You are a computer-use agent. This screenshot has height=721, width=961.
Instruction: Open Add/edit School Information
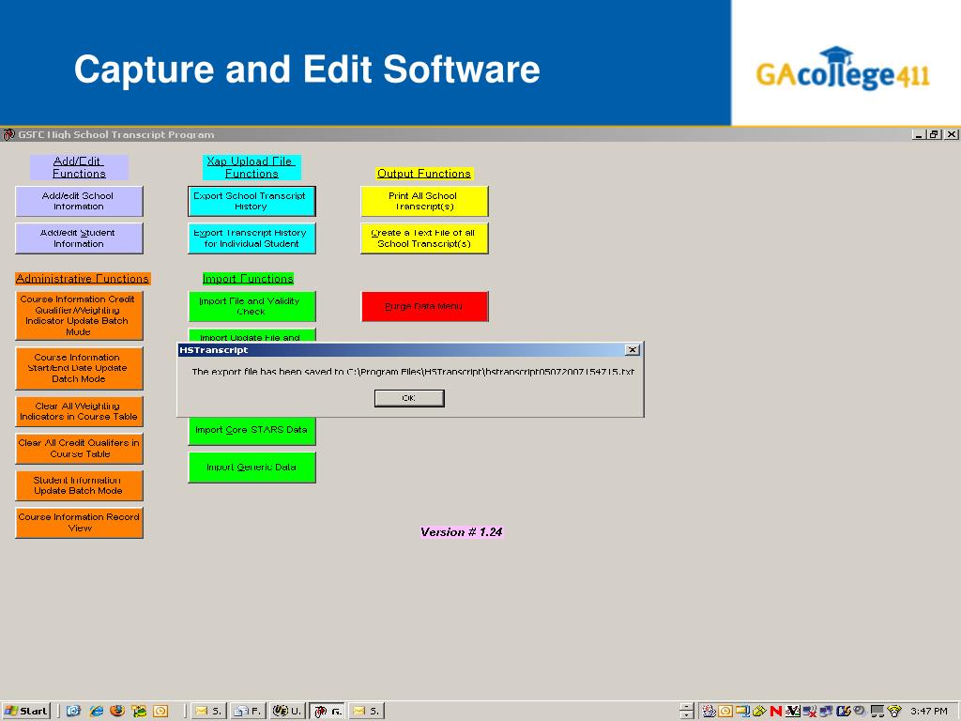click(79, 201)
